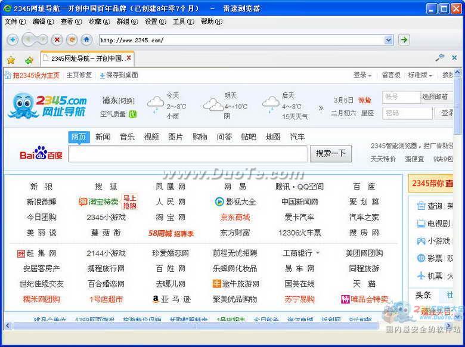The height and width of the screenshot is (347, 465).
Task: Click the green go arrow beside the address bar
Action: [x=404, y=40]
